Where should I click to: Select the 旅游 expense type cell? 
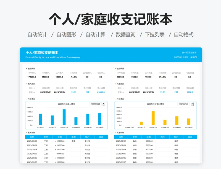click(x=135, y=158)
